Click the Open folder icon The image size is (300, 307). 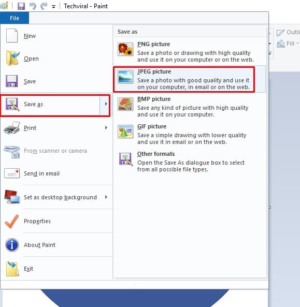pos(12,58)
